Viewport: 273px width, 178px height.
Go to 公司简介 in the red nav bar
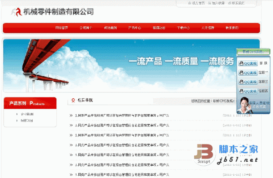pos(86,28)
